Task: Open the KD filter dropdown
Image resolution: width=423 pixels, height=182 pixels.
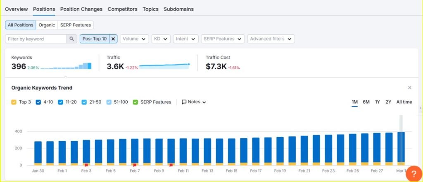Action: pyautogui.click(x=161, y=39)
